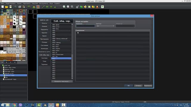Click the Paste clipboard toolbar icon
Screen dimensions: 191x107
pos(24,7)
